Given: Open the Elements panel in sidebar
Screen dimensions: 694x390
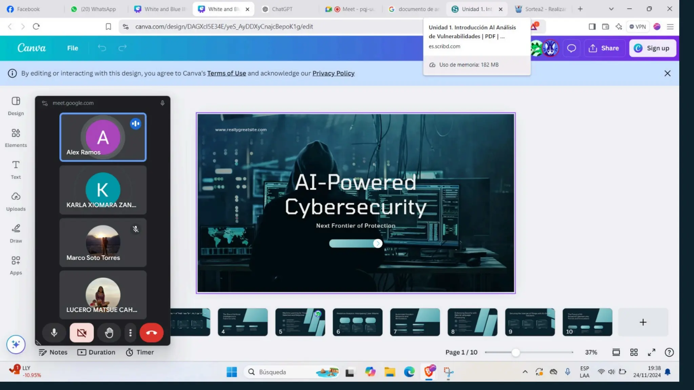Looking at the screenshot, I should [16, 137].
